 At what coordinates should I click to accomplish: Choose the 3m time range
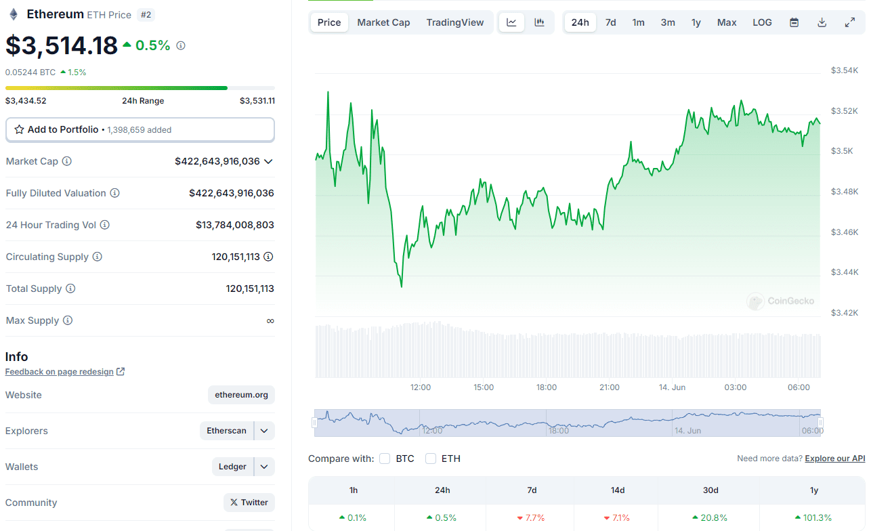pos(668,22)
